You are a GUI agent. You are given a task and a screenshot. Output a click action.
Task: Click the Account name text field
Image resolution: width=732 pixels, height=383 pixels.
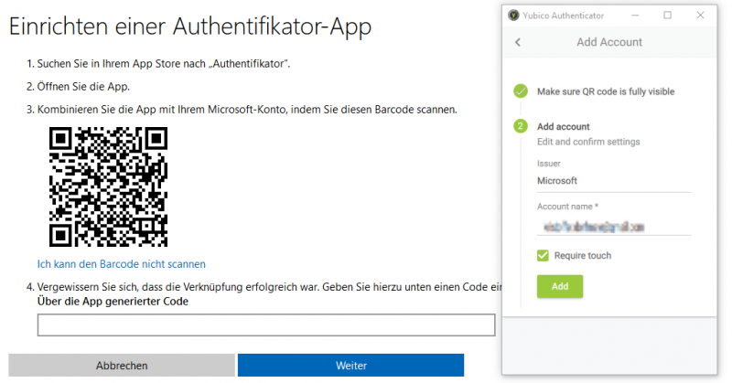pyautogui.click(x=613, y=225)
